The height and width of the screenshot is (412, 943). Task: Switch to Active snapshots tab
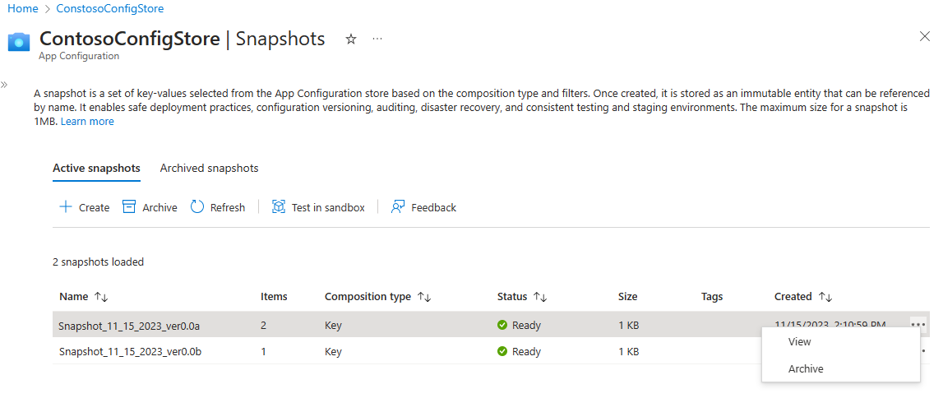click(97, 169)
